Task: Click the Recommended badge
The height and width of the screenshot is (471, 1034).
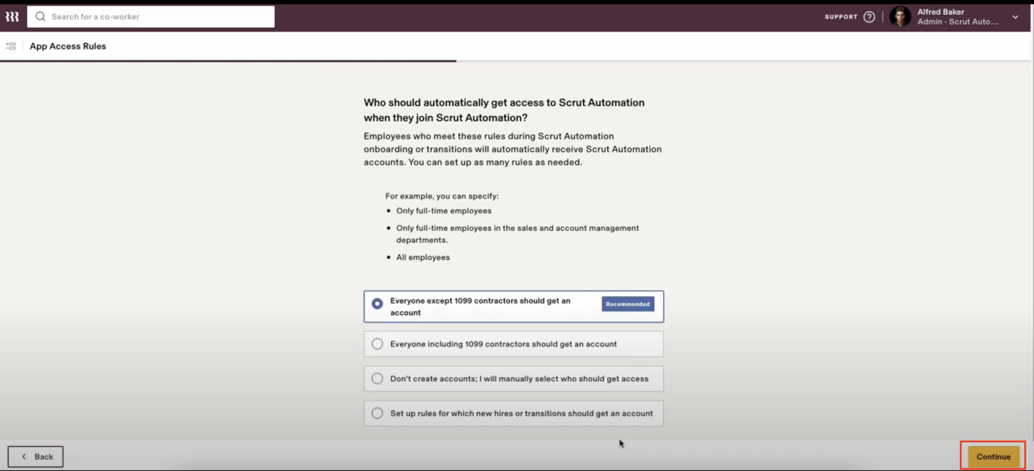Action: point(628,304)
